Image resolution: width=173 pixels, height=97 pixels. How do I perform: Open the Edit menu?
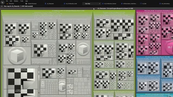coord(11,1)
